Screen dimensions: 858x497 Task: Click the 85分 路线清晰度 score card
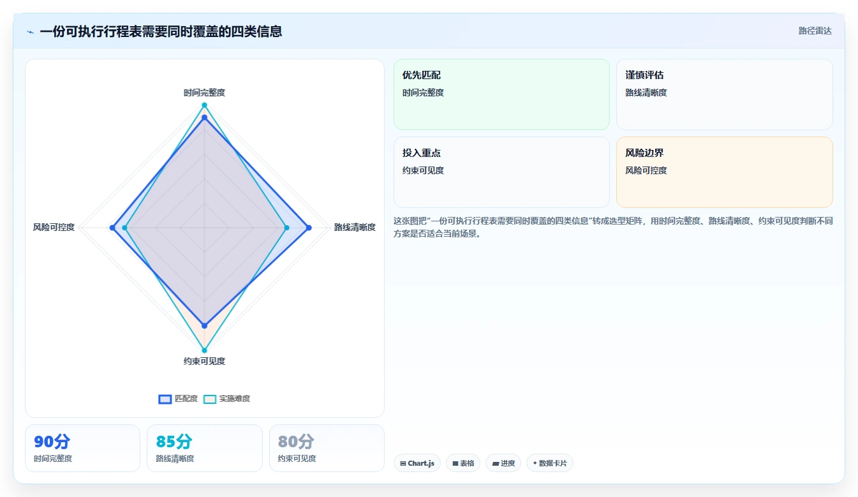point(205,448)
